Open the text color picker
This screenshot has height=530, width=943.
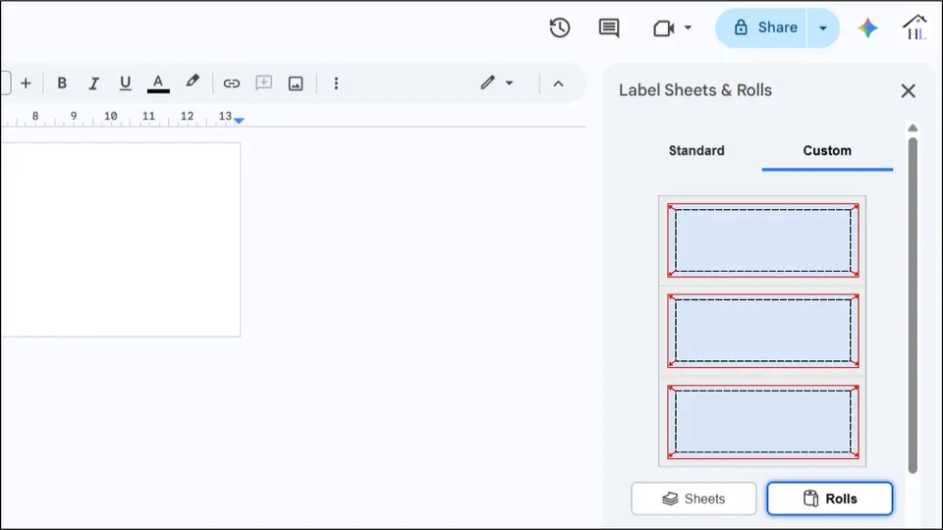[158, 82]
